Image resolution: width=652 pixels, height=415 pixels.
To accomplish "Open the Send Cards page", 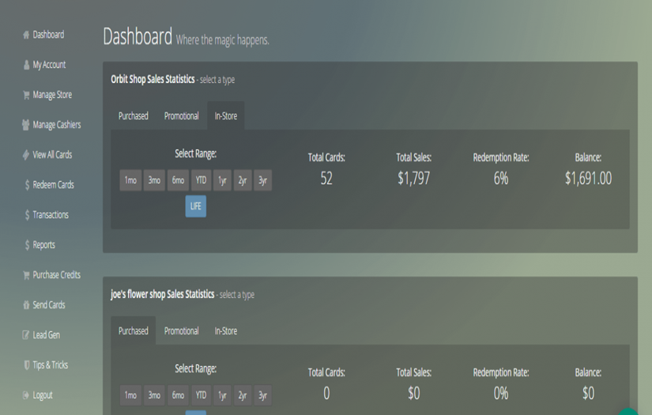I will click(x=49, y=305).
